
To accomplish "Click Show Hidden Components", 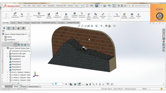I will click(66, 17).
